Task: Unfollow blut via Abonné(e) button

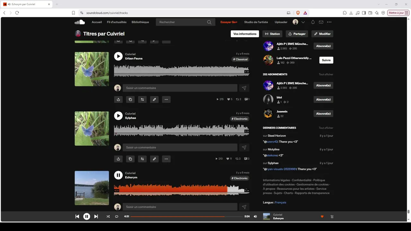Action: click(x=323, y=99)
